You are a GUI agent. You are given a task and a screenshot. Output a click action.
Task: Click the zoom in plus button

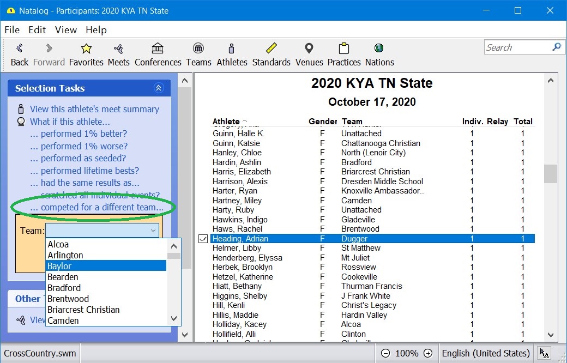(428, 353)
